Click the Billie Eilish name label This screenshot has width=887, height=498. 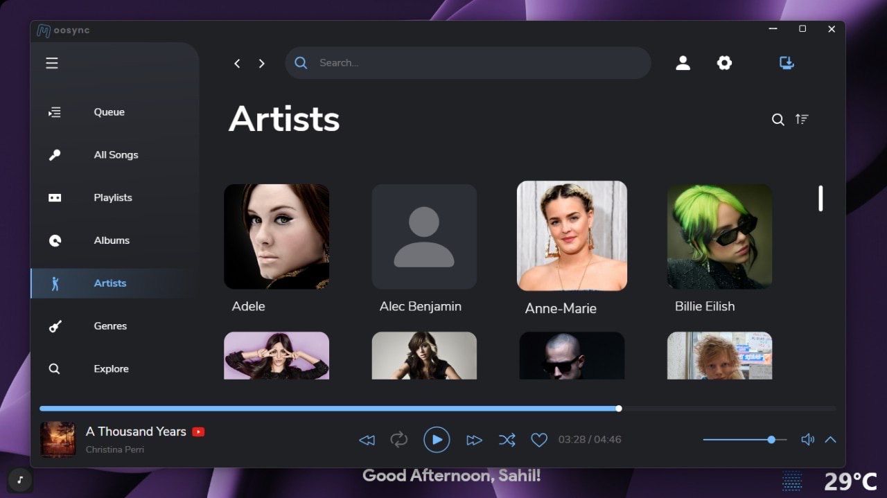(705, 306)
